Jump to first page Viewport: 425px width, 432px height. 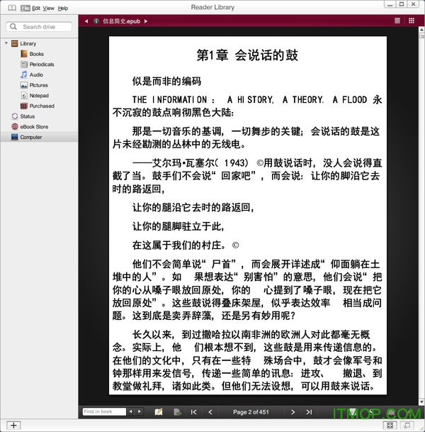pyautogui.click(x=193, y=412)
